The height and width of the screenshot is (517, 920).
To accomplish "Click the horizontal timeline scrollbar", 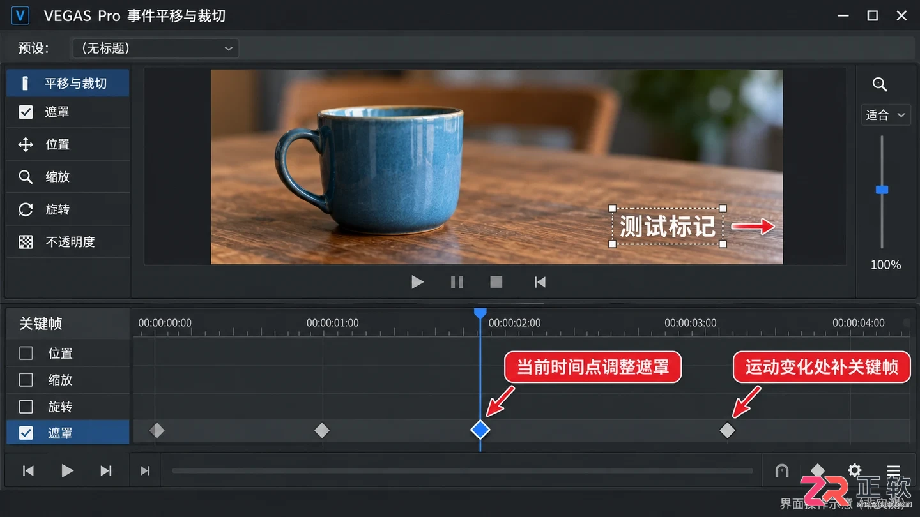I will (x=463, y=471).
